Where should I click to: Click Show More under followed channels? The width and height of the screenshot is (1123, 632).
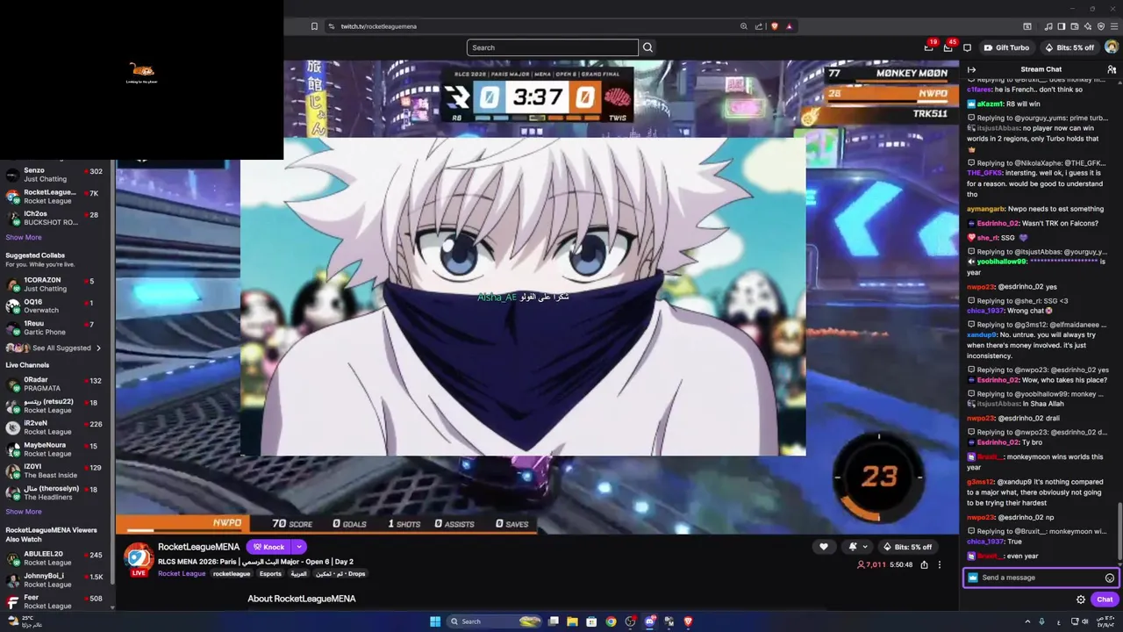24,237
